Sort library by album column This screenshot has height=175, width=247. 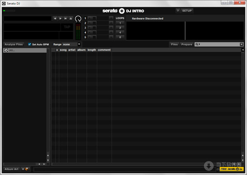click(82, 50)
